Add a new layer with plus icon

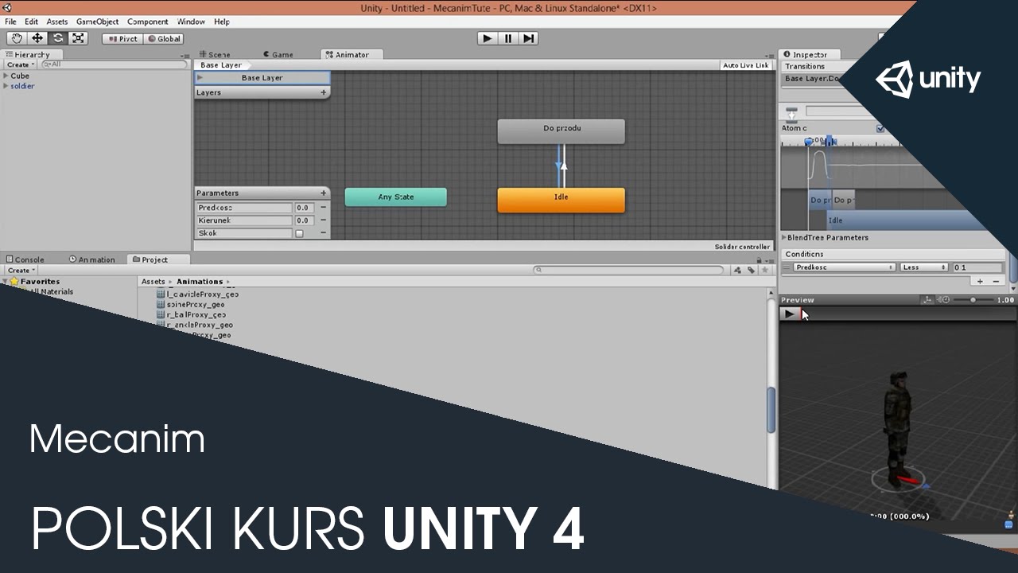(323, 92)
